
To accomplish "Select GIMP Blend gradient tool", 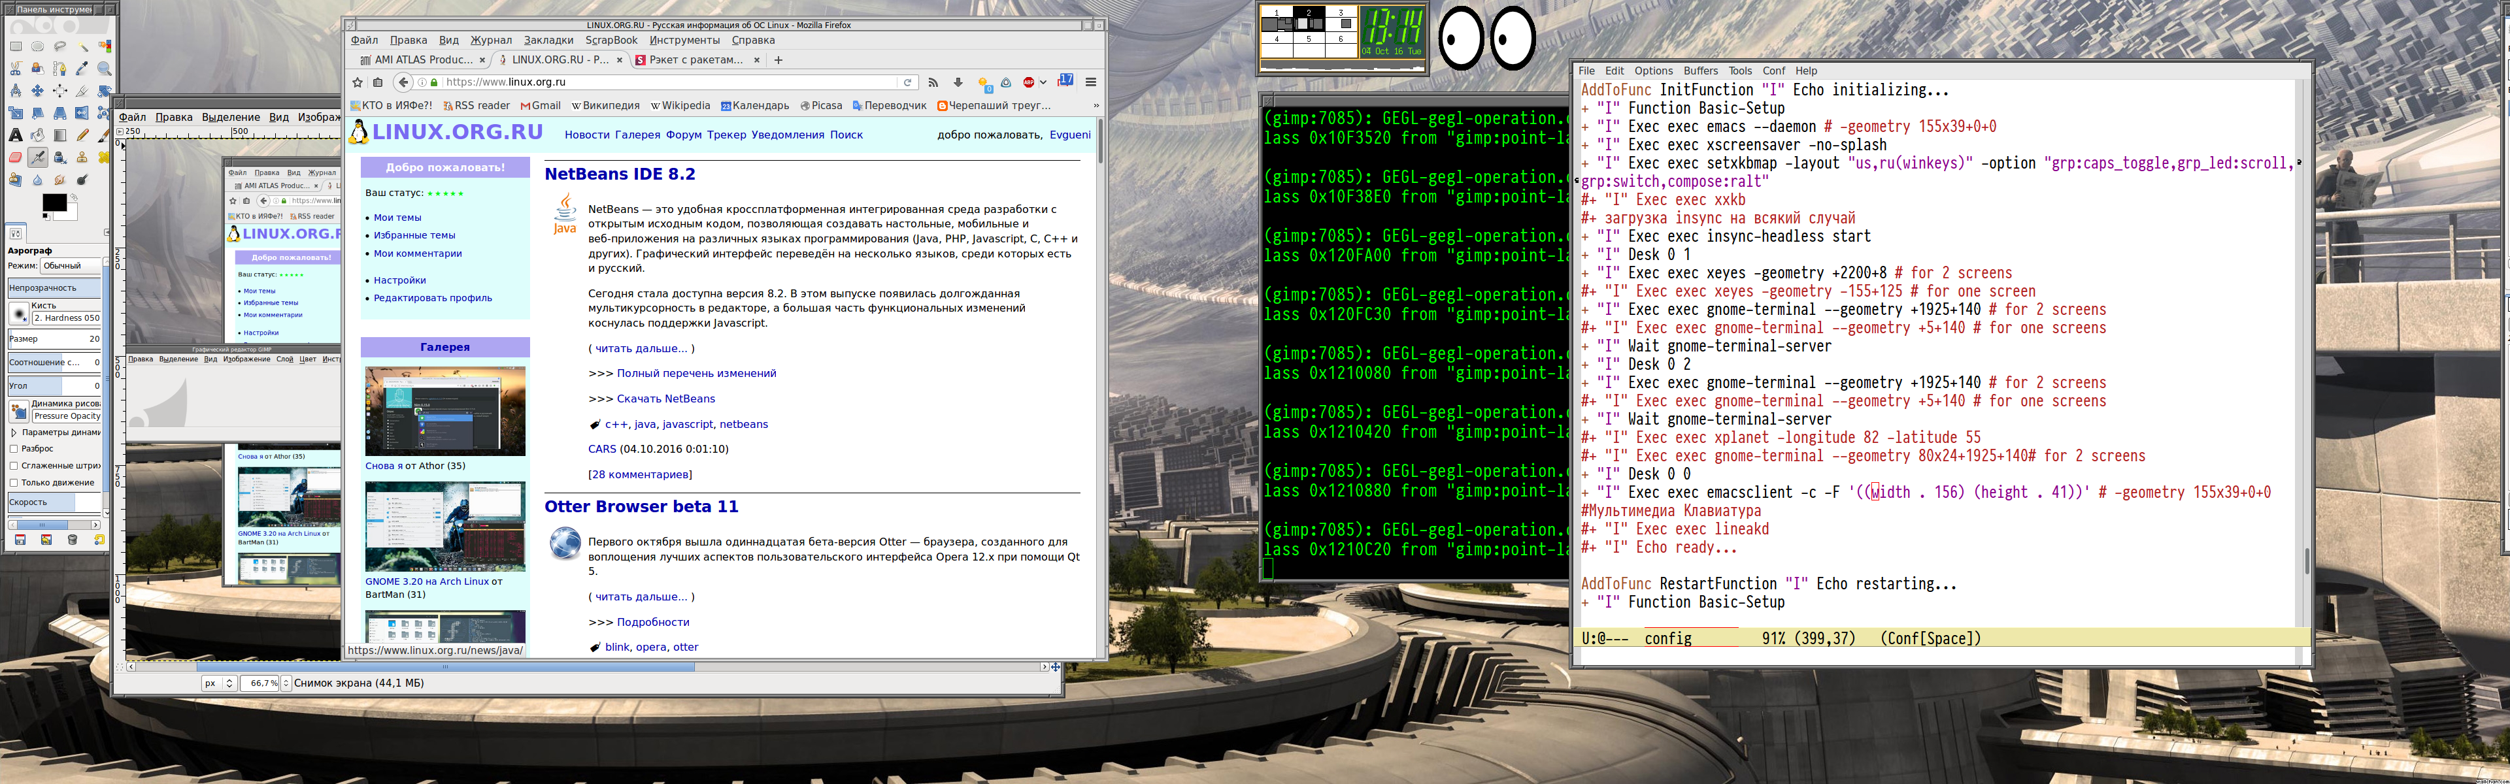I will [59, 135].
